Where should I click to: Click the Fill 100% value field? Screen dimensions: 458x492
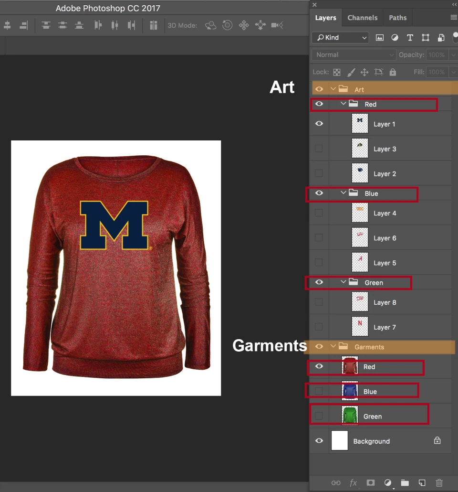(x=437, y=72)
